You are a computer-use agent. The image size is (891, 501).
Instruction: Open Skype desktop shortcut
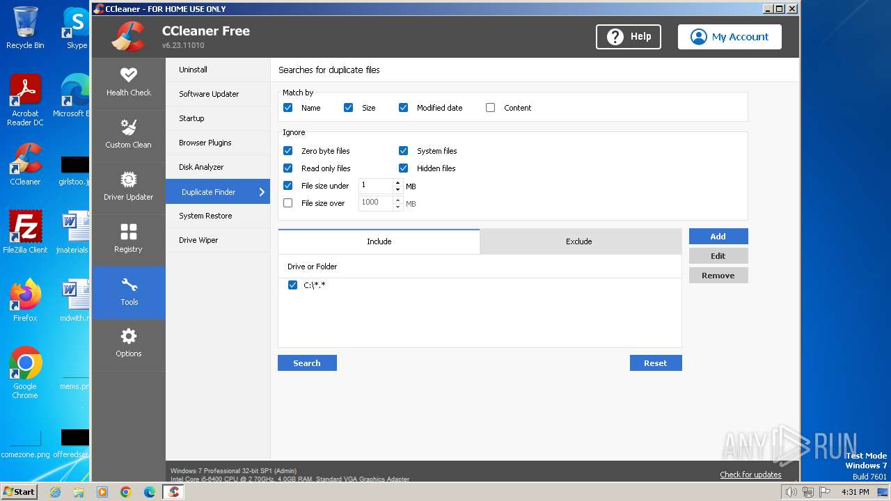77,28
